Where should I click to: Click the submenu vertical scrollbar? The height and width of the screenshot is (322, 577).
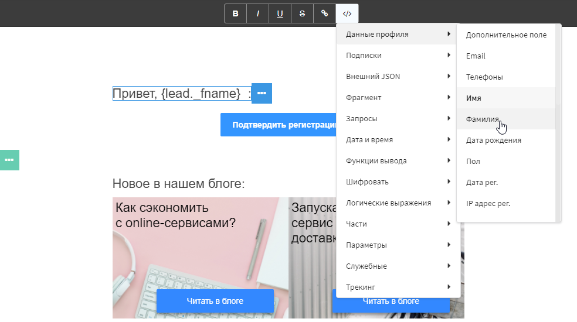point(558,123)
